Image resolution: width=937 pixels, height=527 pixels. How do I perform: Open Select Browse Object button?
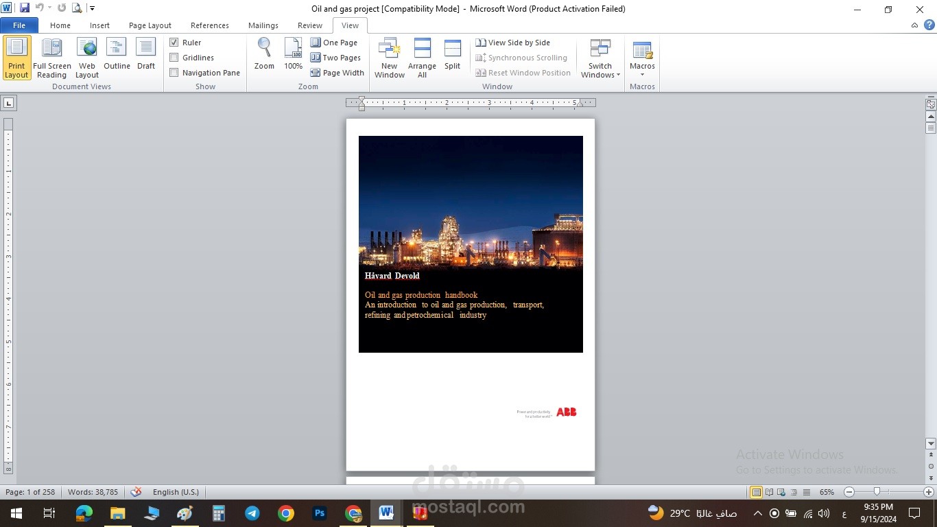931,466
